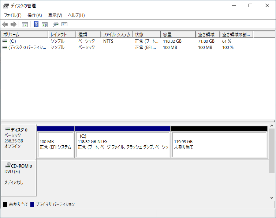This screenshot has width=276, height=218.
Task: Toggle the action pane toolbar icon
Action: (45, 24)
